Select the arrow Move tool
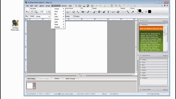 tap(27, 12)
